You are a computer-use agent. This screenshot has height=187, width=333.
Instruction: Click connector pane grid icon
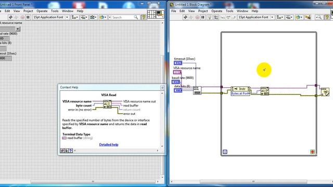[151, 14]
